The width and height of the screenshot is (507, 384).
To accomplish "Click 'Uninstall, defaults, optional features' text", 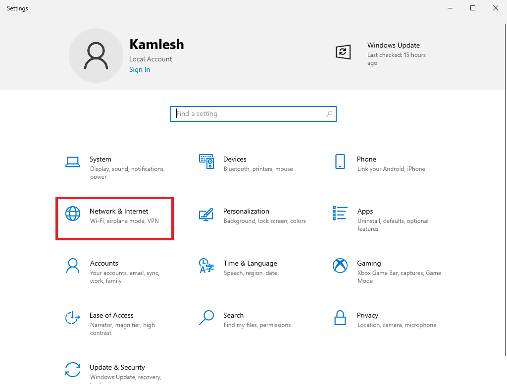I will [x=393, y=225].
